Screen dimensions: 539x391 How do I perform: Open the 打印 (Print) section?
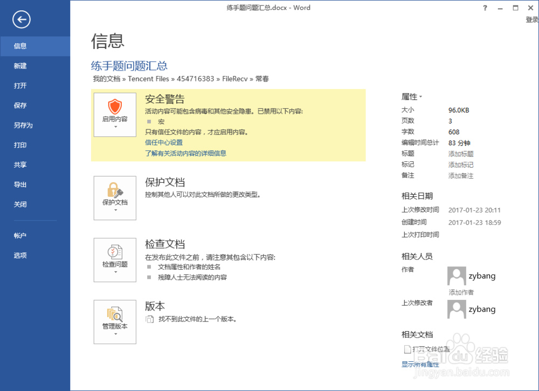click(20, 145)
